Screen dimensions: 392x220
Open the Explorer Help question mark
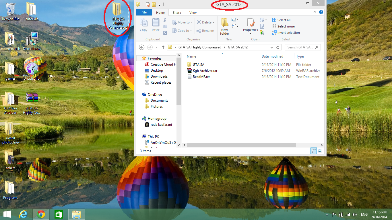[x=321, y=12]
